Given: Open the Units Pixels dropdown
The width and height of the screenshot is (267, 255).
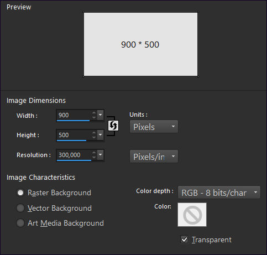Looking at the screenshot, I should [x=154, y=127].
